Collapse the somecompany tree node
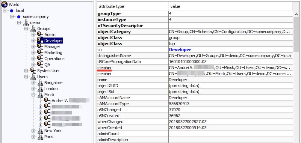This screenshot has height=143, width=301. click(x=12, y=17)
